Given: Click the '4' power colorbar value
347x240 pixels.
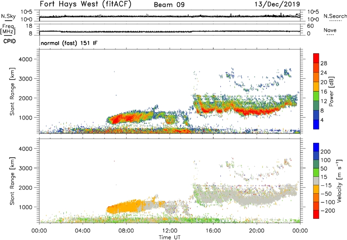Looking at the screenshot, I should coord(322,120).
